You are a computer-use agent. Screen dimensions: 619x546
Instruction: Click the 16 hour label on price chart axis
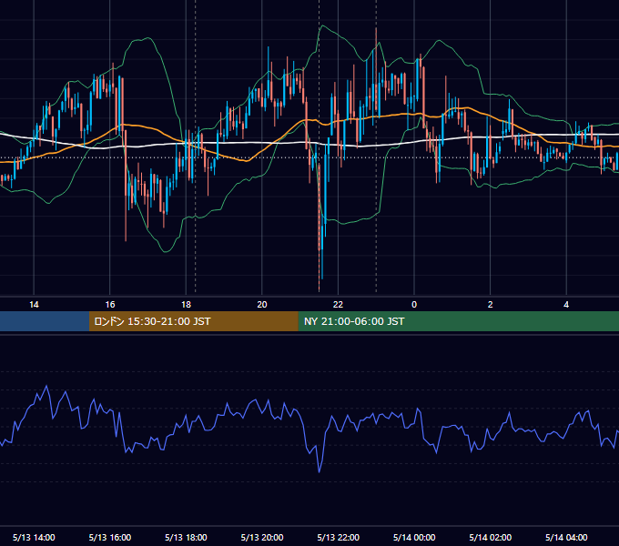(x=110, y=305)
